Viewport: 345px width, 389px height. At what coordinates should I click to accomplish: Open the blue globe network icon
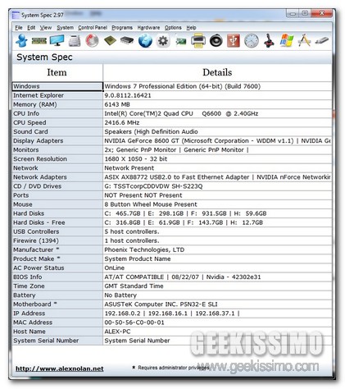click(145, 41)
